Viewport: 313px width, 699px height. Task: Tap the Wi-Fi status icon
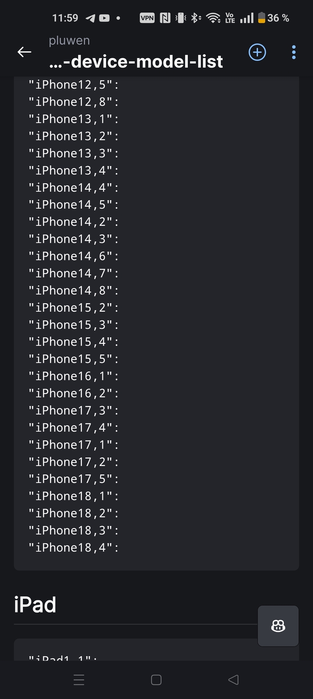point(213,18)
